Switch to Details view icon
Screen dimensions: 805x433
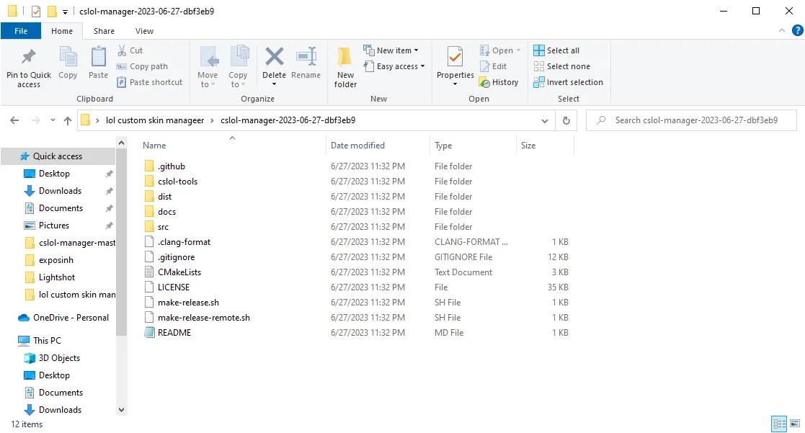pos(779,424)
